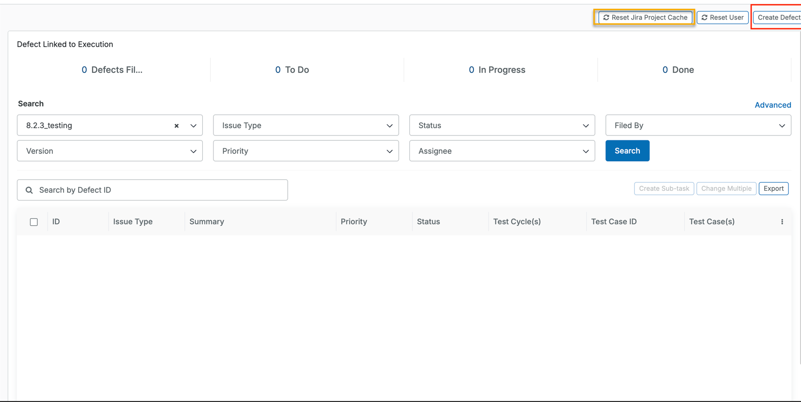Click the Export button

773,188
